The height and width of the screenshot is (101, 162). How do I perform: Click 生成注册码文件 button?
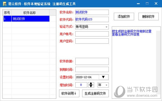click(95, 93)
